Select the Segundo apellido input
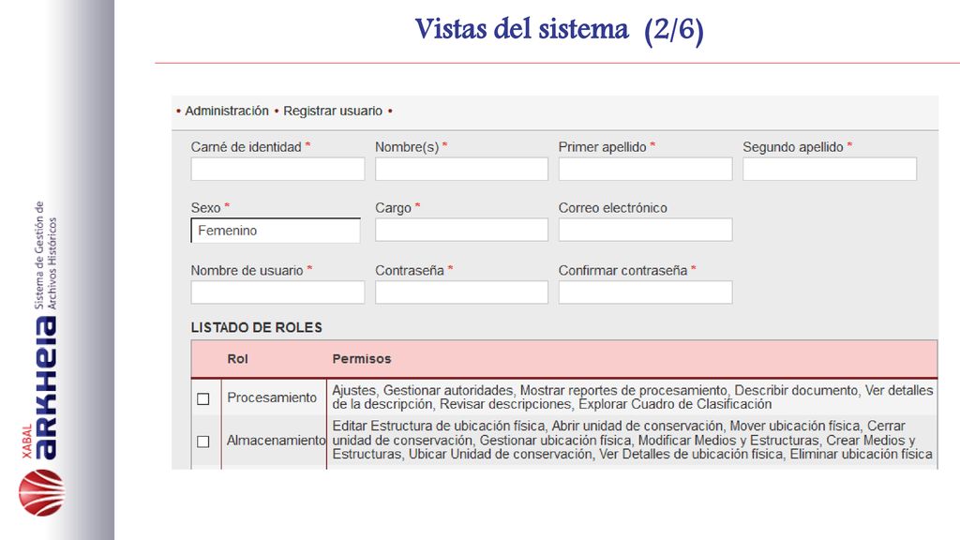 830,169
